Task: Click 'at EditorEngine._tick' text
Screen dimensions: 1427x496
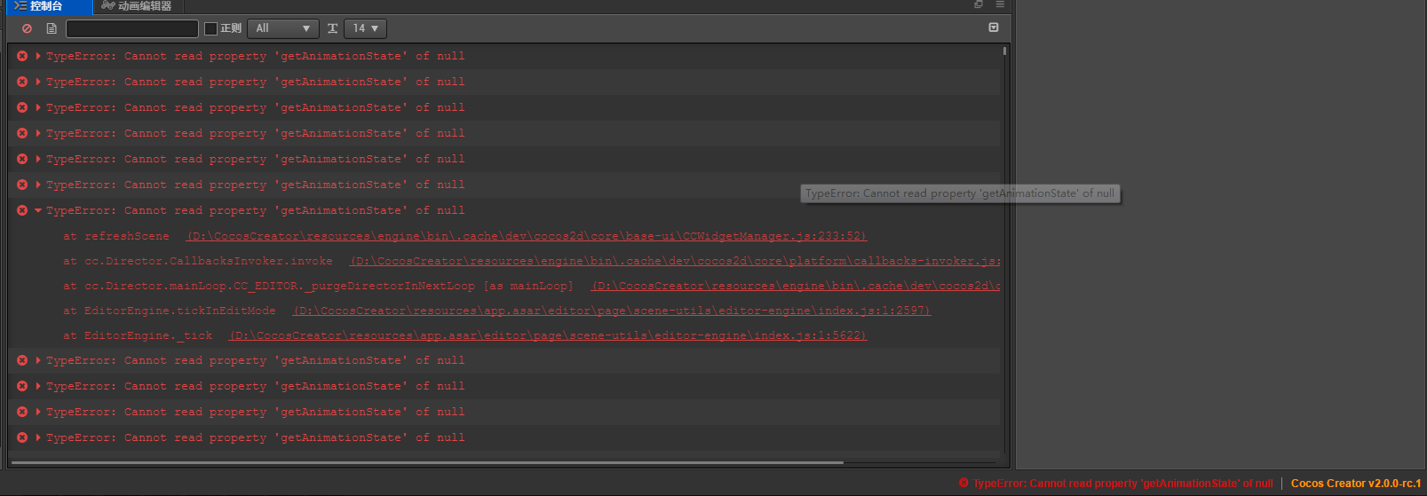Action: (138, 335)
